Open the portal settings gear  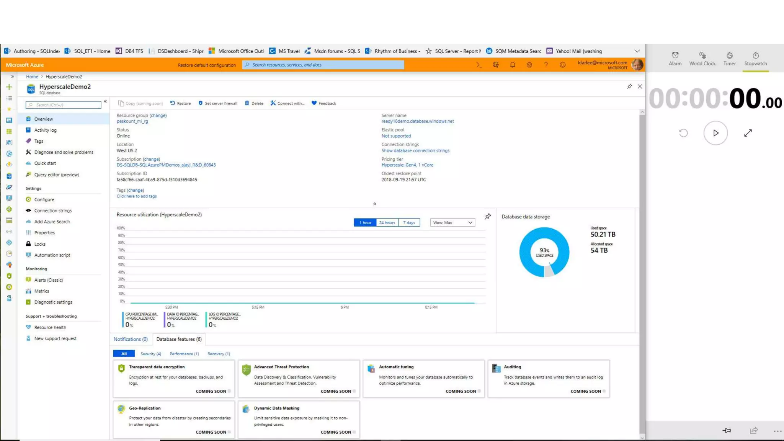click(529, 65)
